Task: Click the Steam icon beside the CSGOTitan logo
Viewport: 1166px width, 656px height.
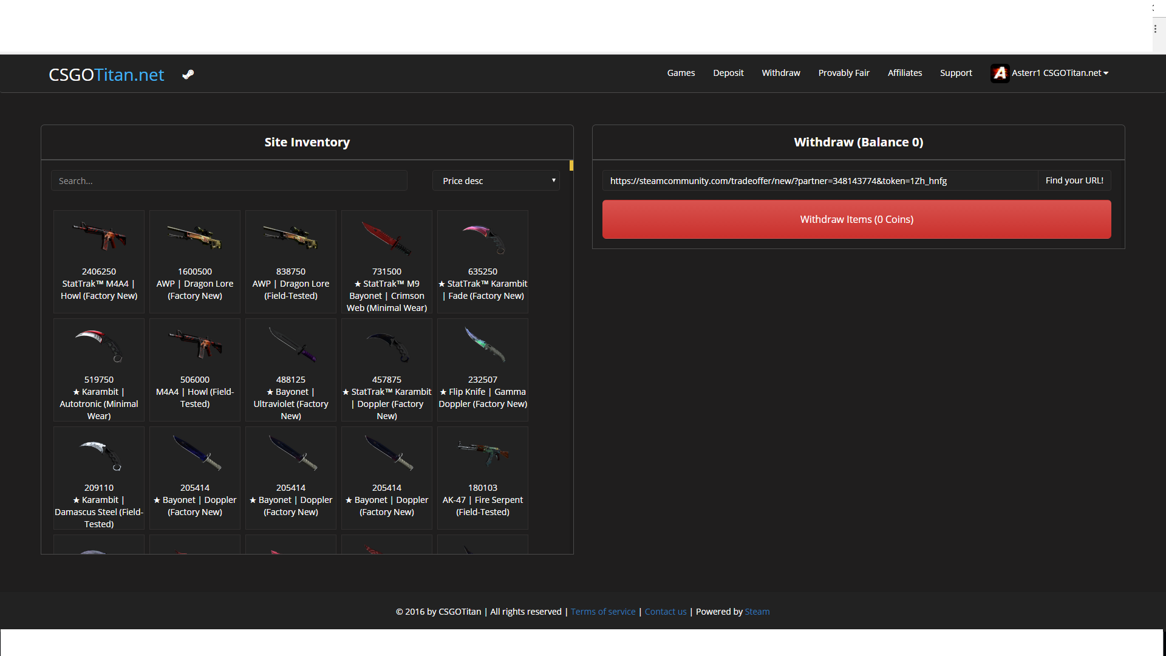Action: (188, 74)
